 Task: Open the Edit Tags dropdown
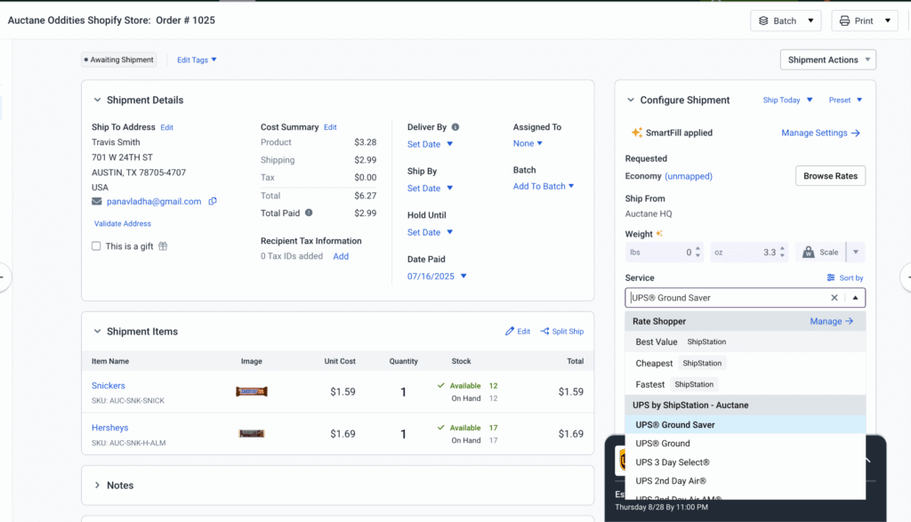tap(197, 60)
